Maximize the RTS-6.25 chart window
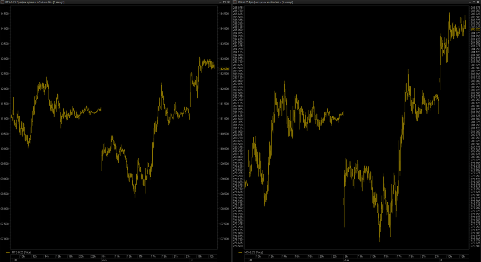This screenshot has width=481, height=262. pyautogui.click(x=224, y=2)
